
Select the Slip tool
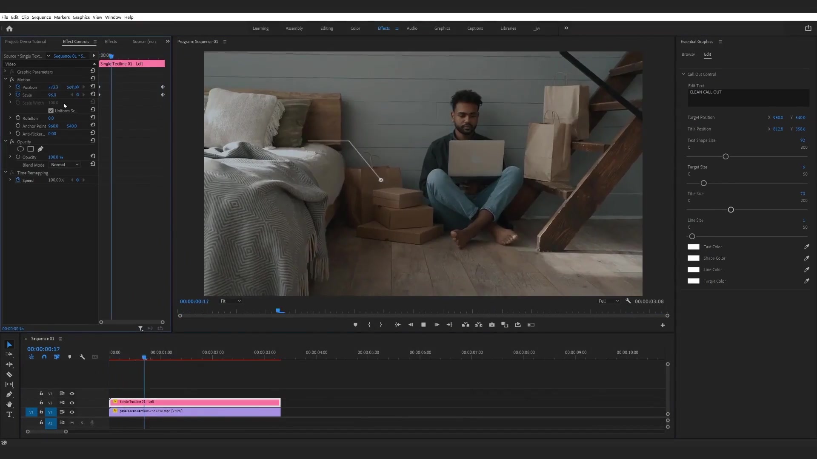(9, 384)
